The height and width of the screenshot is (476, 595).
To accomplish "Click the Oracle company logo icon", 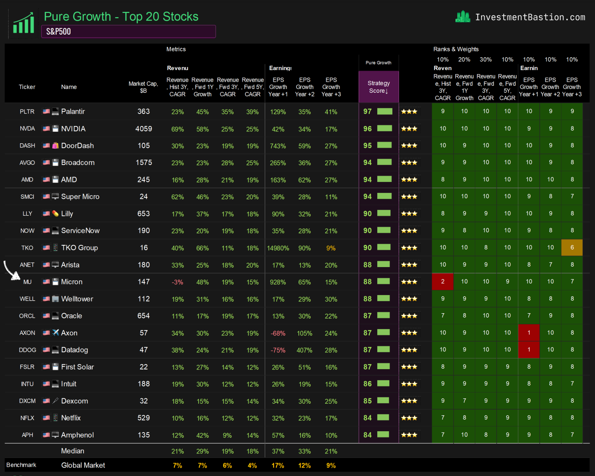I will 55,316.
